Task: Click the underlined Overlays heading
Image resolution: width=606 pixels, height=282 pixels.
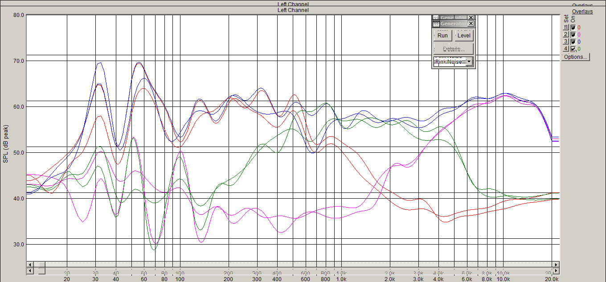Action: click(x=582, y=12)
